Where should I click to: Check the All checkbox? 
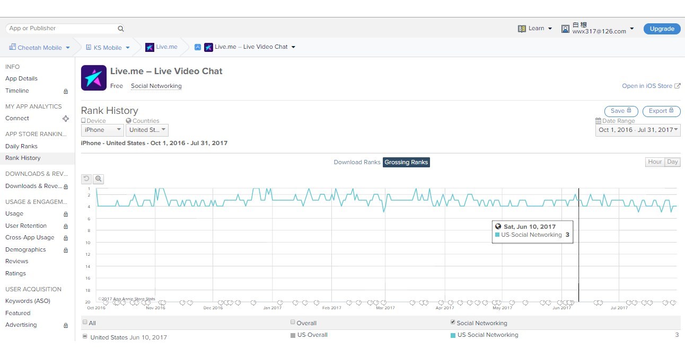click(x=85, y=322)
